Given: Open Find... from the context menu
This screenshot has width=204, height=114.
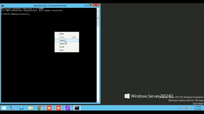Looking at the screenshot, I should 67,50.
